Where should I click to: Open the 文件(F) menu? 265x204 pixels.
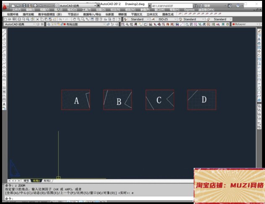(17, 10)
